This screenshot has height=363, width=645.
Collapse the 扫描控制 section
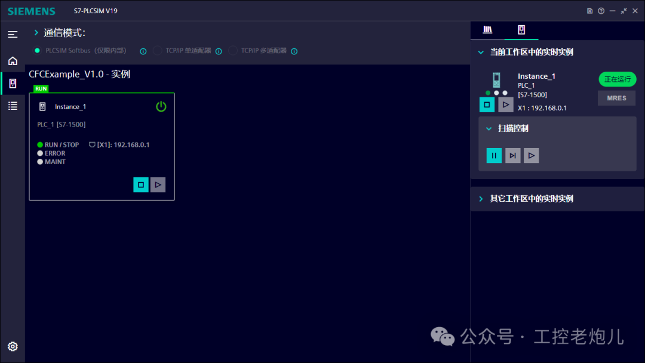click(489, 129)
